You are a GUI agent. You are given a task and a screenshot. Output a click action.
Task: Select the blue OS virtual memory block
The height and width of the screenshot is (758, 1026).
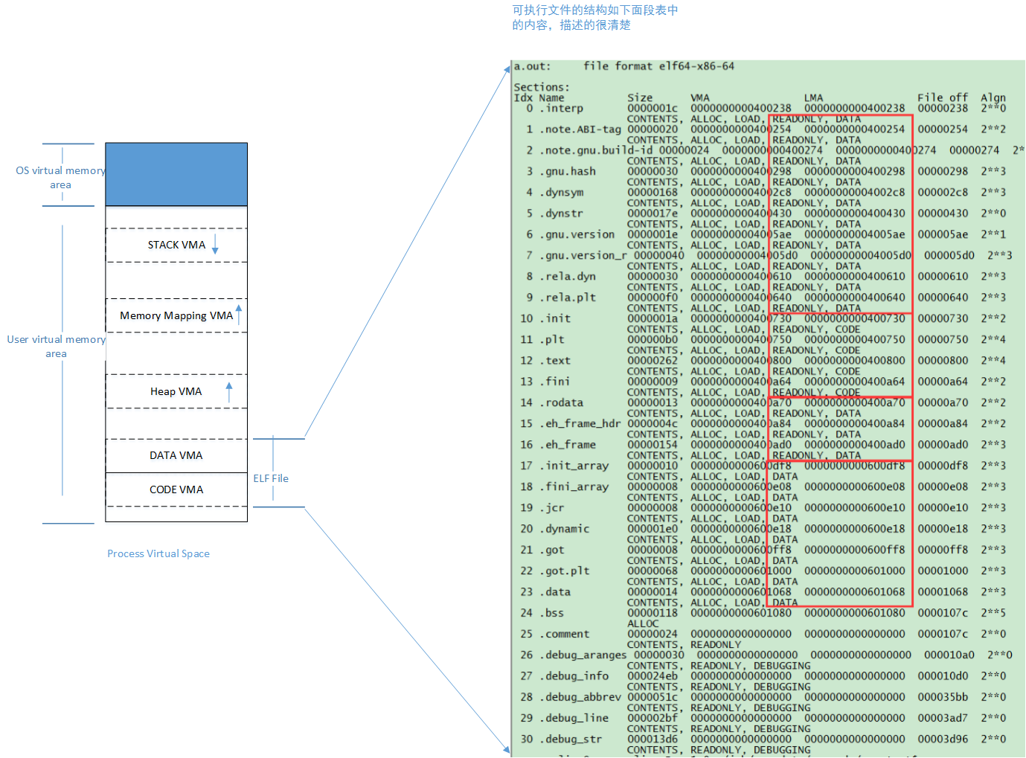176,174
